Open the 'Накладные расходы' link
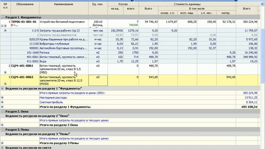This screenshot has width=265, height=149. (53, 98)
